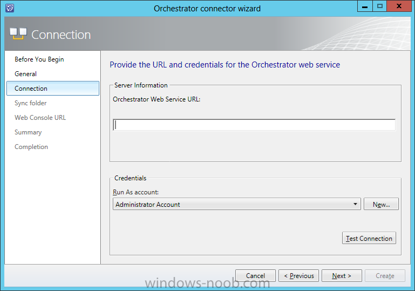
Task: Select the Connection step in the sidebar
Action: (53, 89)
